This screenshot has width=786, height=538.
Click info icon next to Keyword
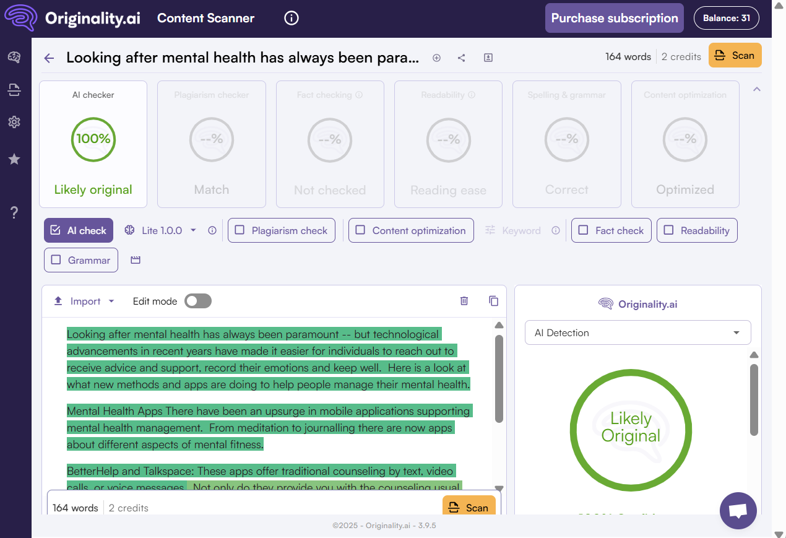[556, 230]
